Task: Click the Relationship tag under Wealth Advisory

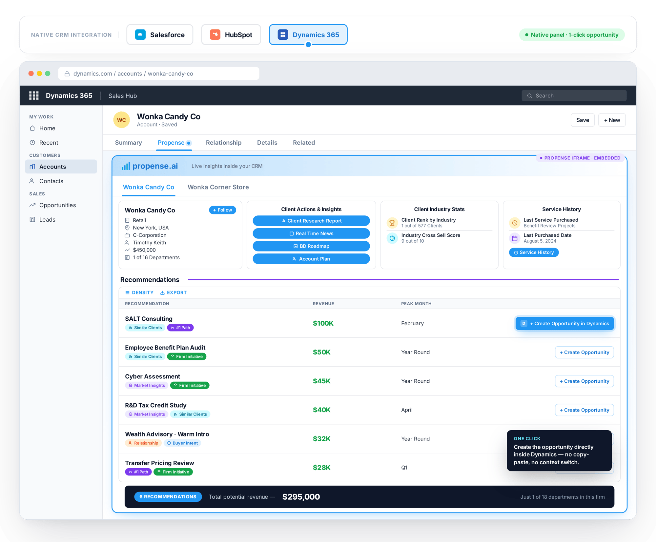Action: tap(143, 443)
